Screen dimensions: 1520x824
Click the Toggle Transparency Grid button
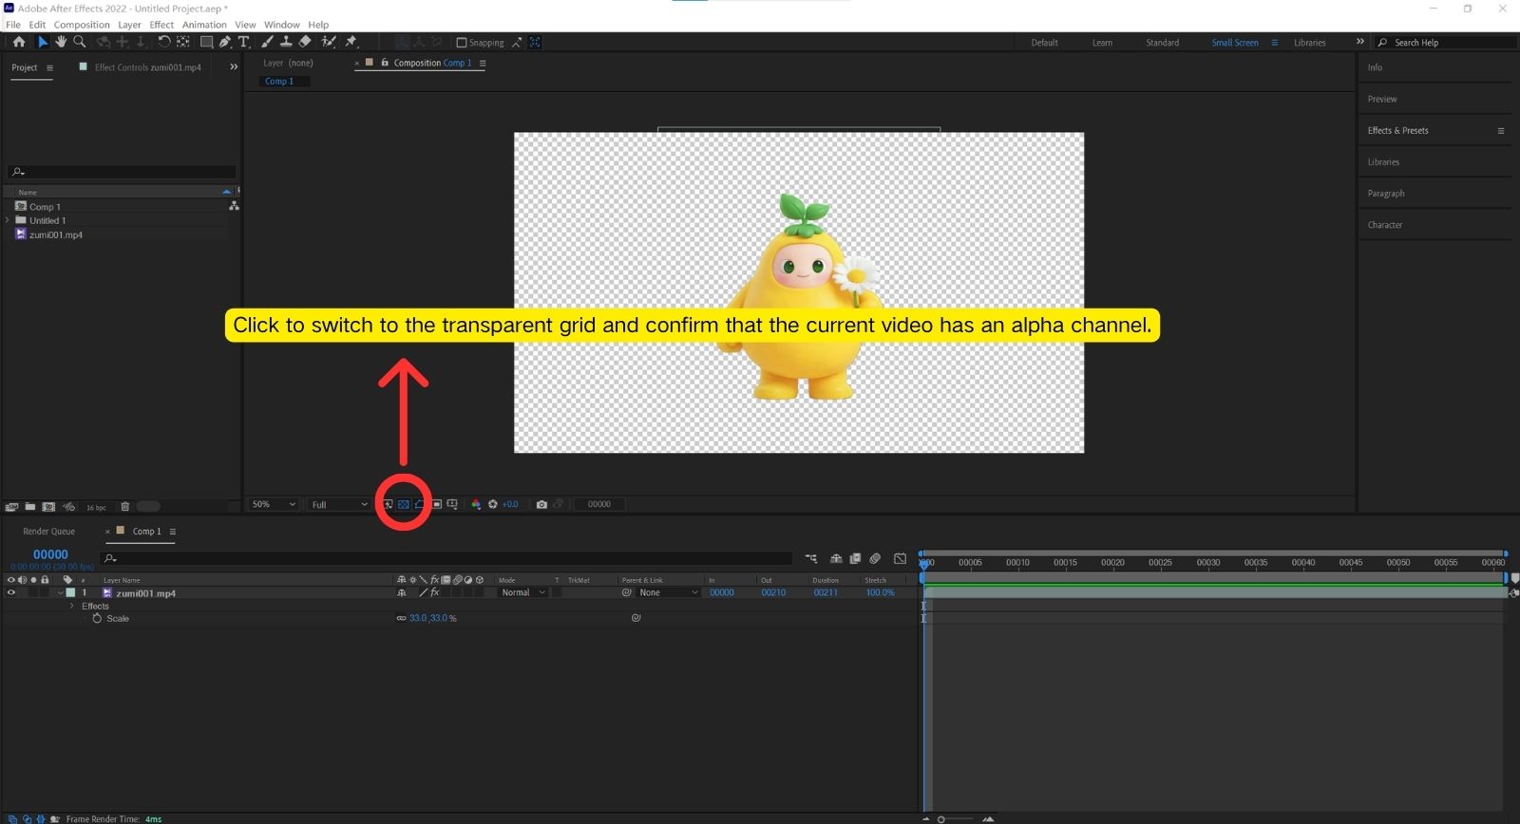click(x=404, y=504)
